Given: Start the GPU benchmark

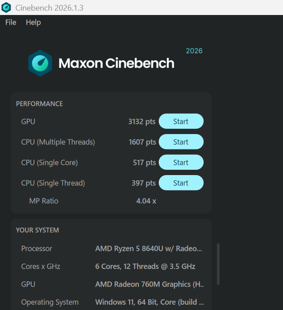Looking at the screenshot, I should [181, 121].
